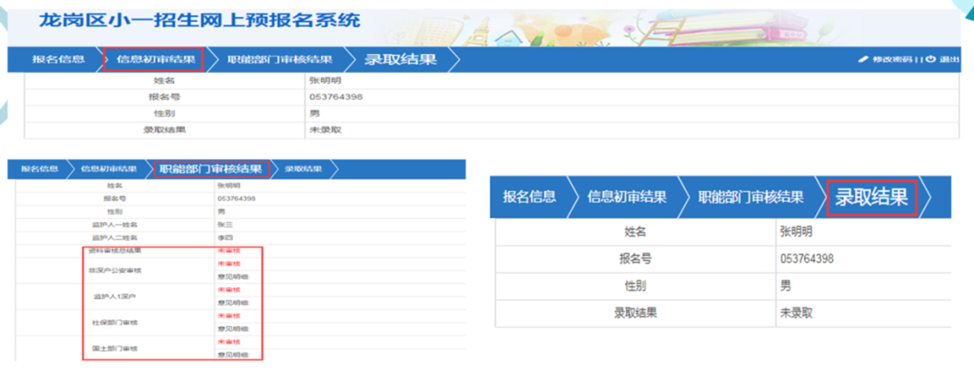Click 监护人1深户 label
This screenshot has height=381, width=974.
click(x=115, y=296)
